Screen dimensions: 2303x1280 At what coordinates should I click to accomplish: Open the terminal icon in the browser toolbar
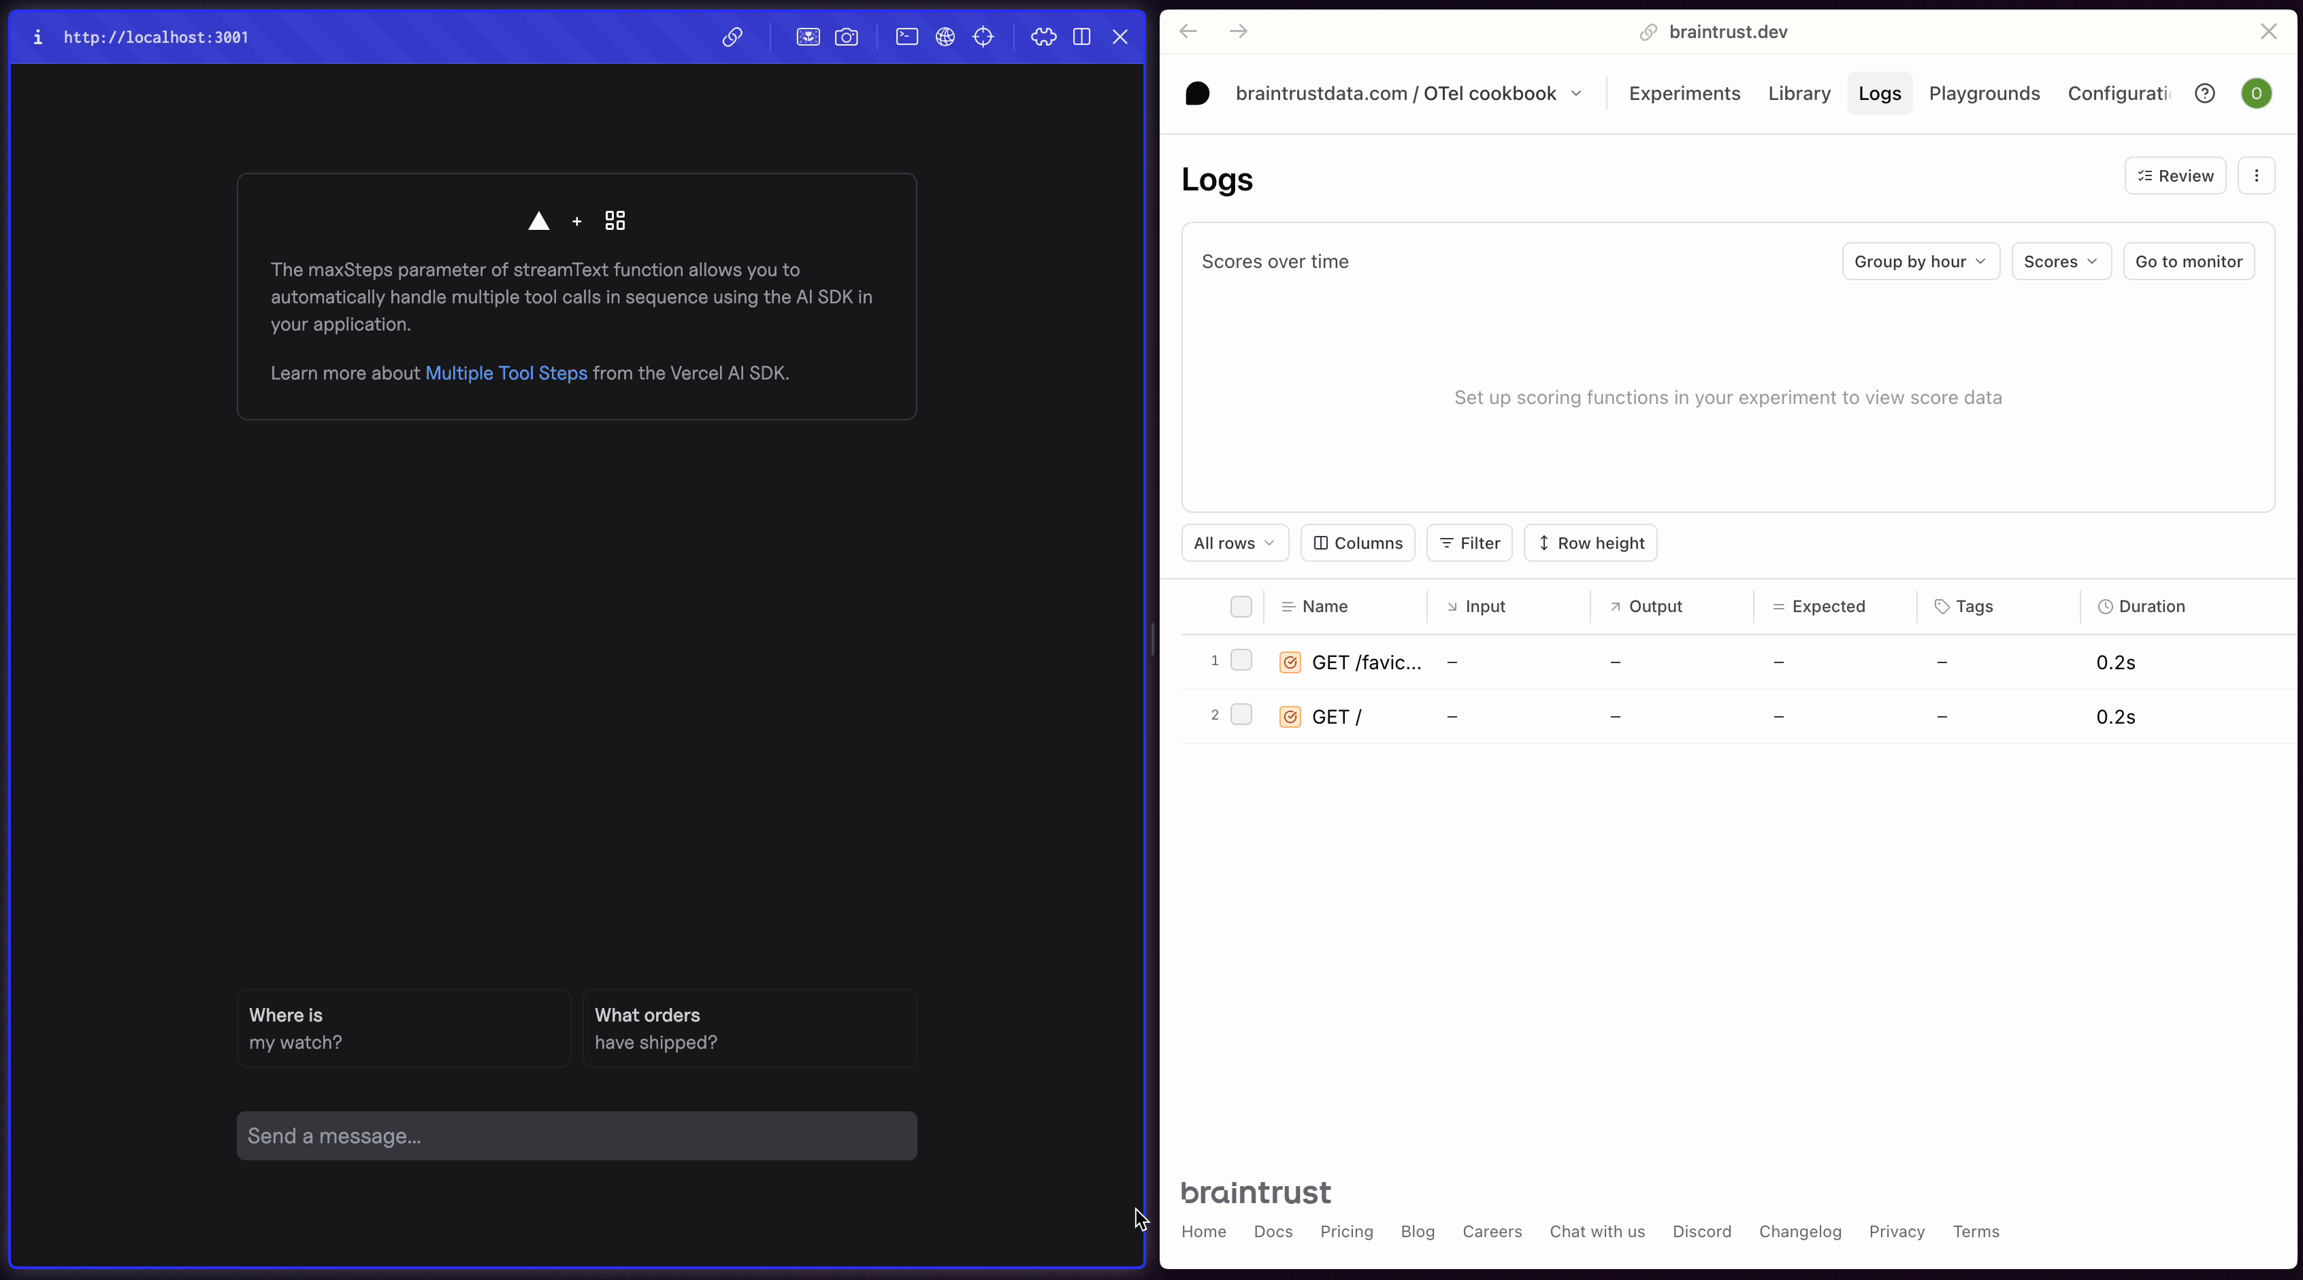click(x=907, y=37)
